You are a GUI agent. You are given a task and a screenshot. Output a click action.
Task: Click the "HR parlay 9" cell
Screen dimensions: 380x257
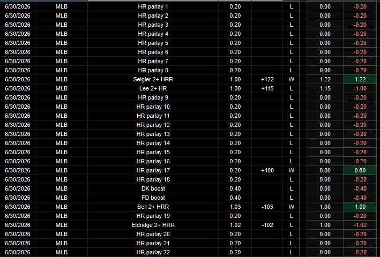tap(153, 98)
